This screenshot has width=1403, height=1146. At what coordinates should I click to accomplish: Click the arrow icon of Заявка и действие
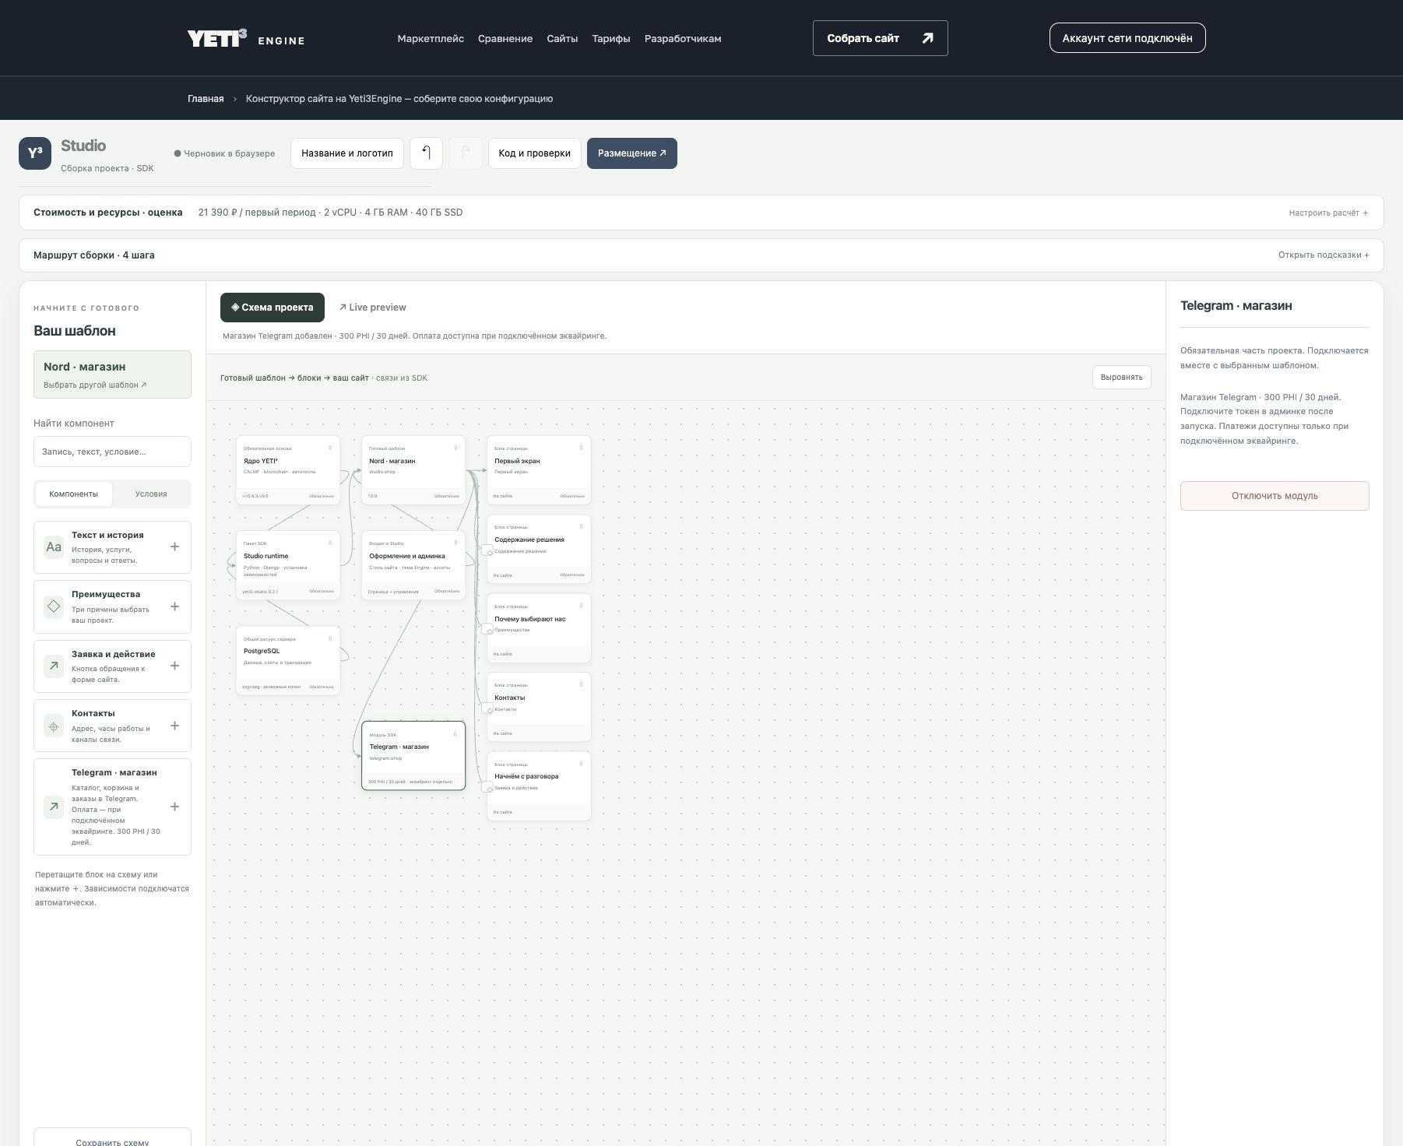54,666
